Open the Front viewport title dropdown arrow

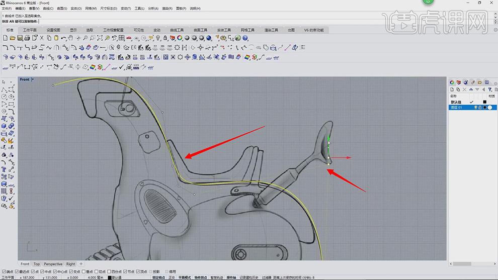point(32,79)
